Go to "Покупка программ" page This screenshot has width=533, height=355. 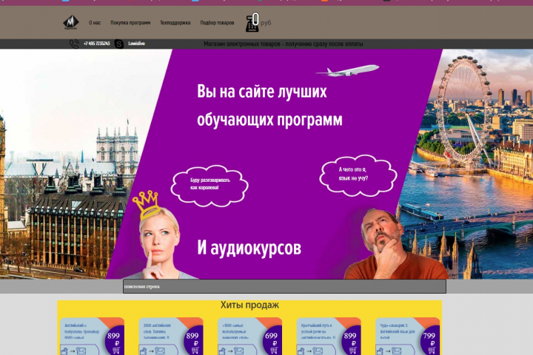[130, 23]
